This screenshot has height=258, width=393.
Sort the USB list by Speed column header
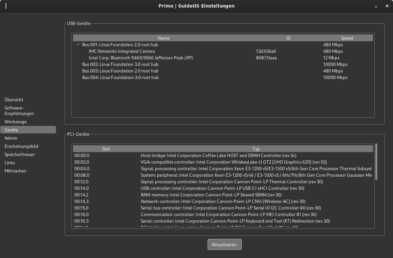347,38
